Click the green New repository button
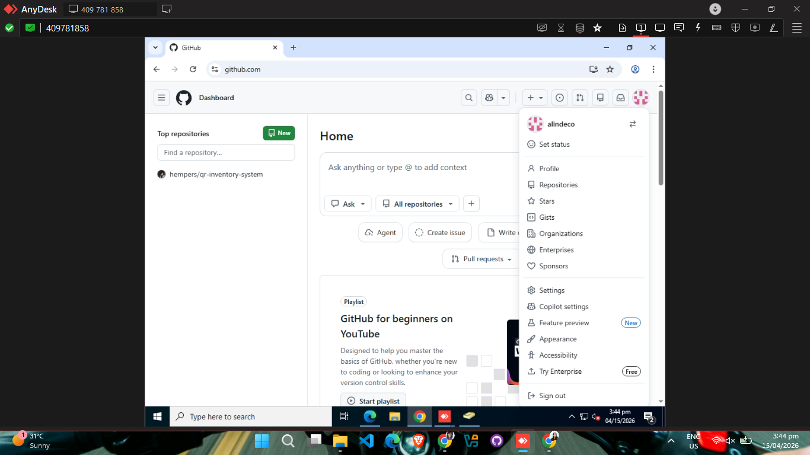Image resolution: width=810 pixels, height=455 pixels. pyautogui.click(x=279, y=133)
